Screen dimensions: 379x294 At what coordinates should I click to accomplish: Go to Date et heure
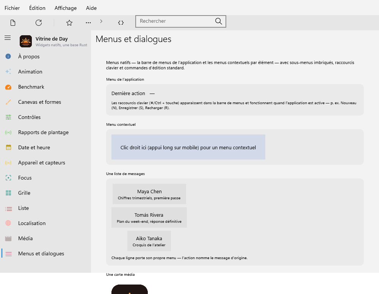click(x=45, y=148)
